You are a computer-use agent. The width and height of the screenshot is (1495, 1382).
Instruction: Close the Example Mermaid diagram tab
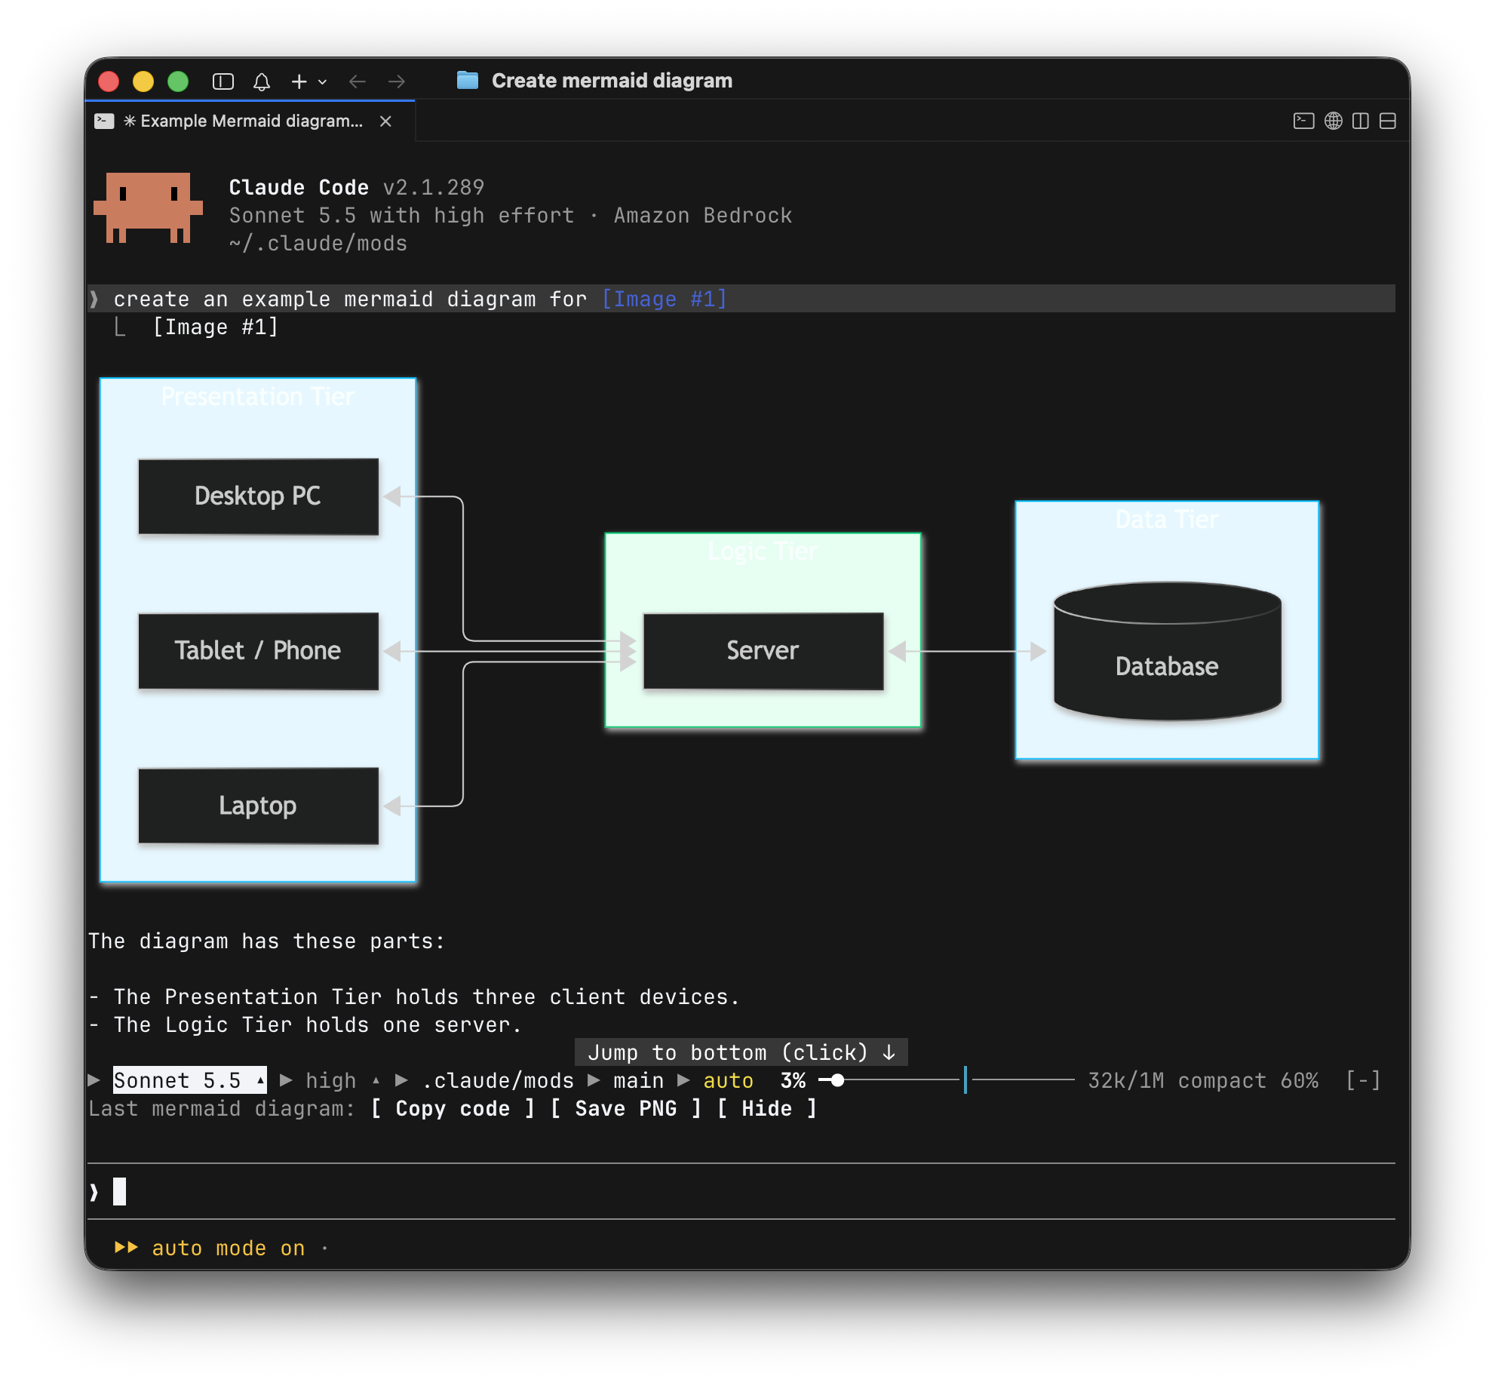[385, 121]
